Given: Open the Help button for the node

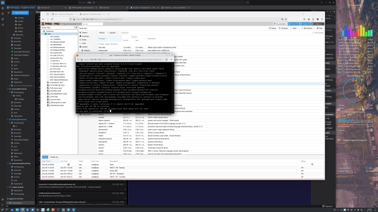Looking at the screenshot, I should (320, 29).
